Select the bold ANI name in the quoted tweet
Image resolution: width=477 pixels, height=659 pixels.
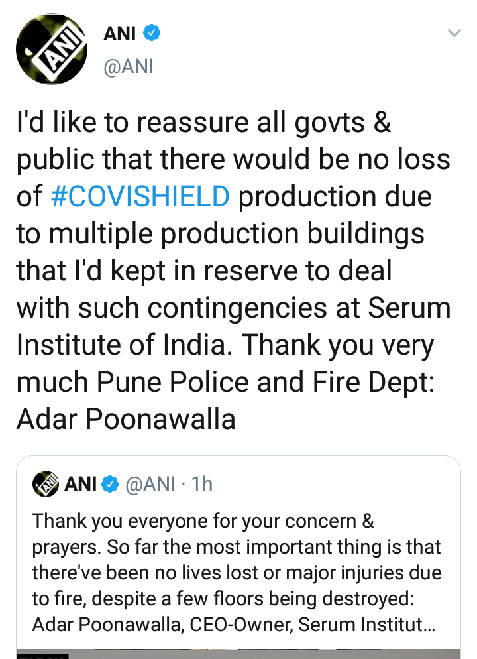[x=81, y=484]
